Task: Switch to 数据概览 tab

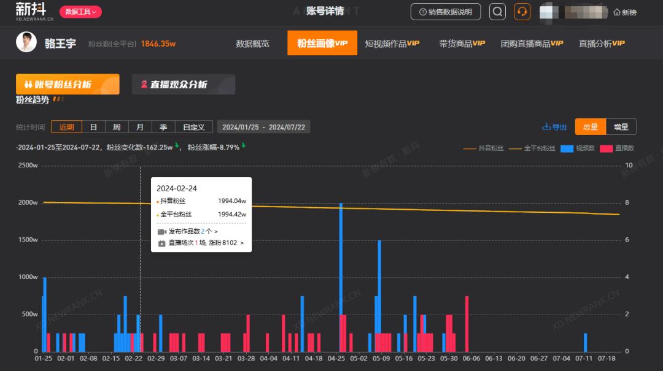Action: (x=252, y=44)
